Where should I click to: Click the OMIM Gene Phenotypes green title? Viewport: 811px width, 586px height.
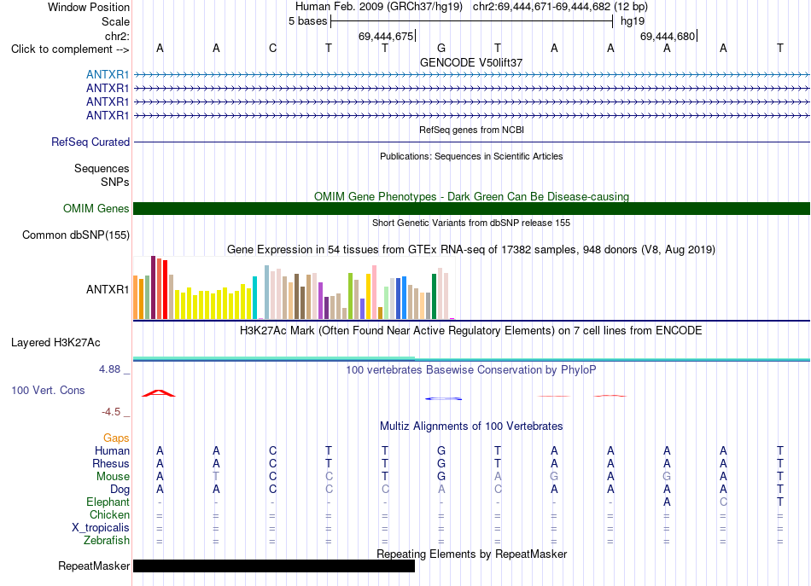coord(471,196)
